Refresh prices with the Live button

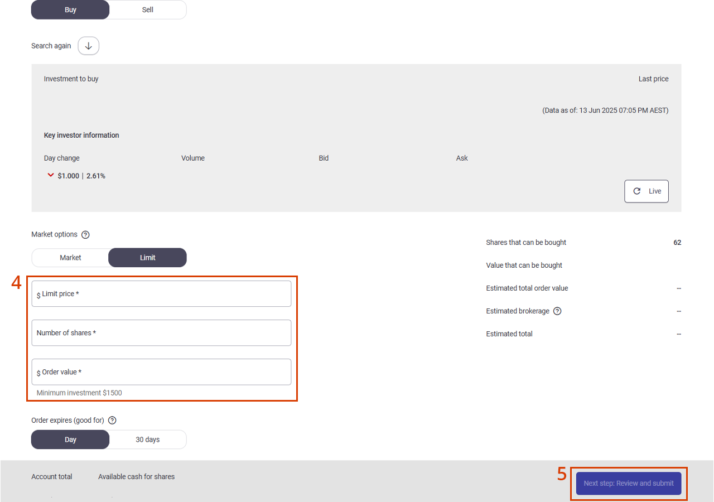[646, 191]
